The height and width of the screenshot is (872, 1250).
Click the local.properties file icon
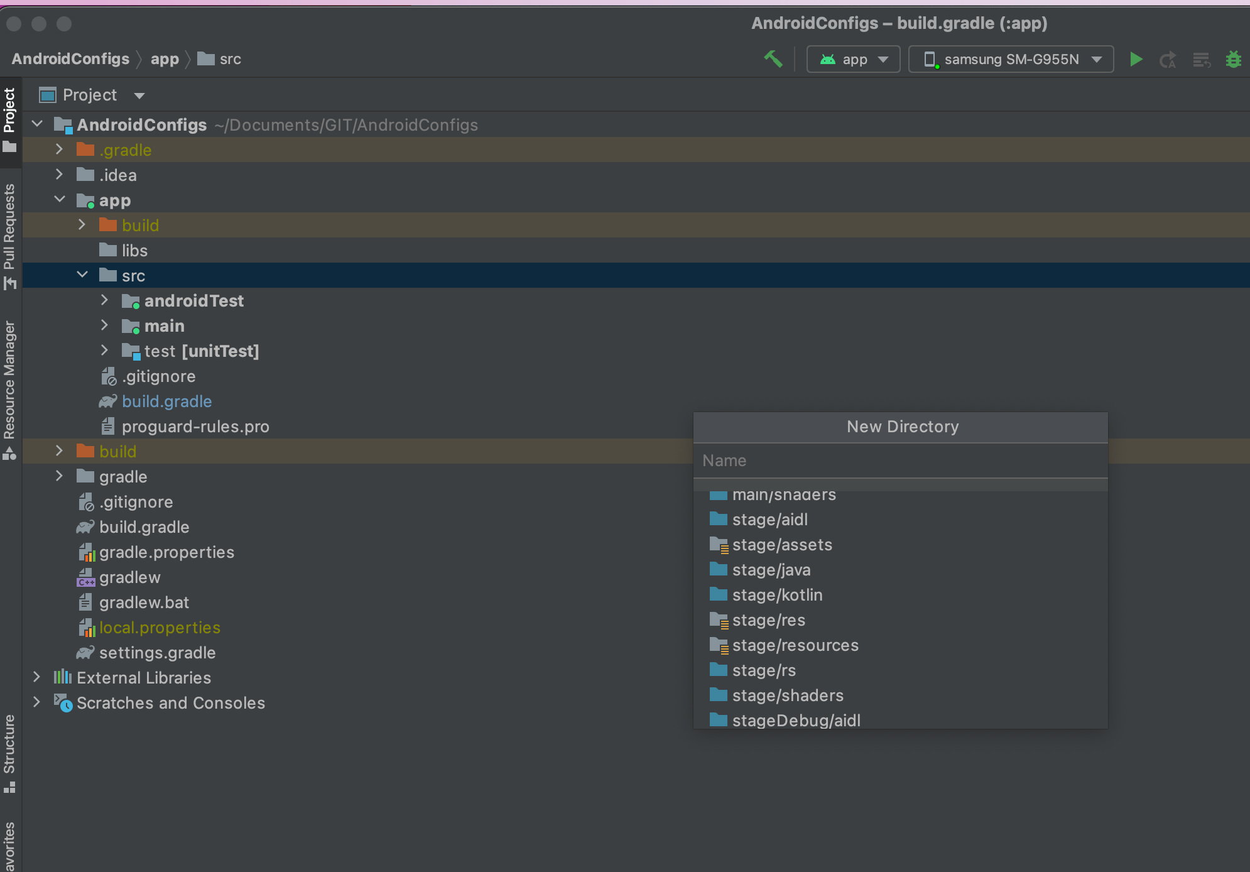[x=86, y=627]
